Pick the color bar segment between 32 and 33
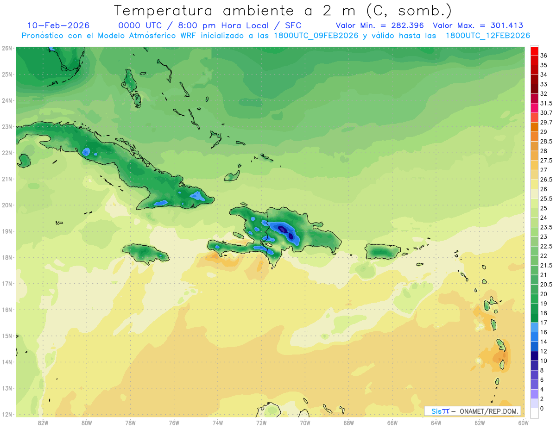This screenshot has height=429, width=556. [x=534, y=89]
